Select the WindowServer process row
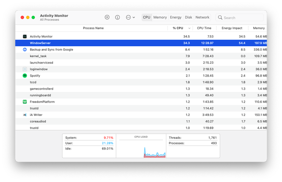The image size is (282, 182). [x=141, y=43]
